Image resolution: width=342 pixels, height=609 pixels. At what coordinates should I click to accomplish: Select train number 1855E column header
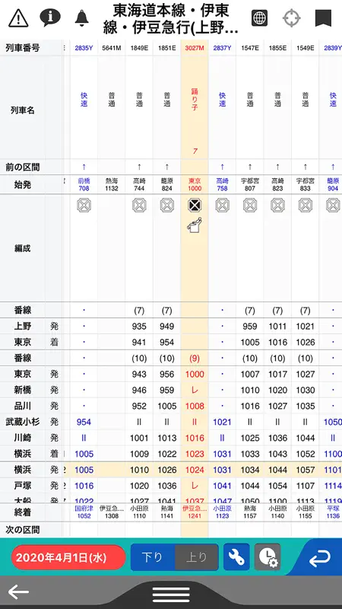tap(277, 48)
